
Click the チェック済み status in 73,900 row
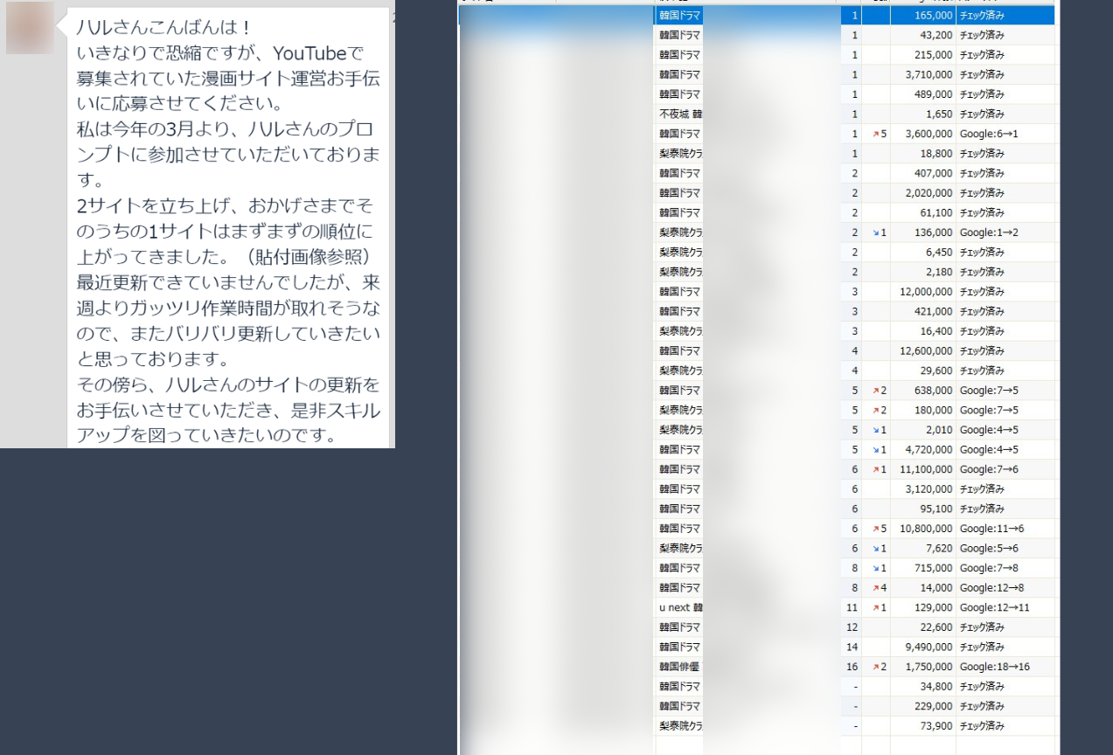[982, 726]
